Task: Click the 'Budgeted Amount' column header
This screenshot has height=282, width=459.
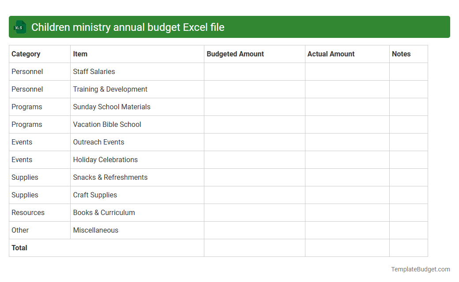Action: 235,54
